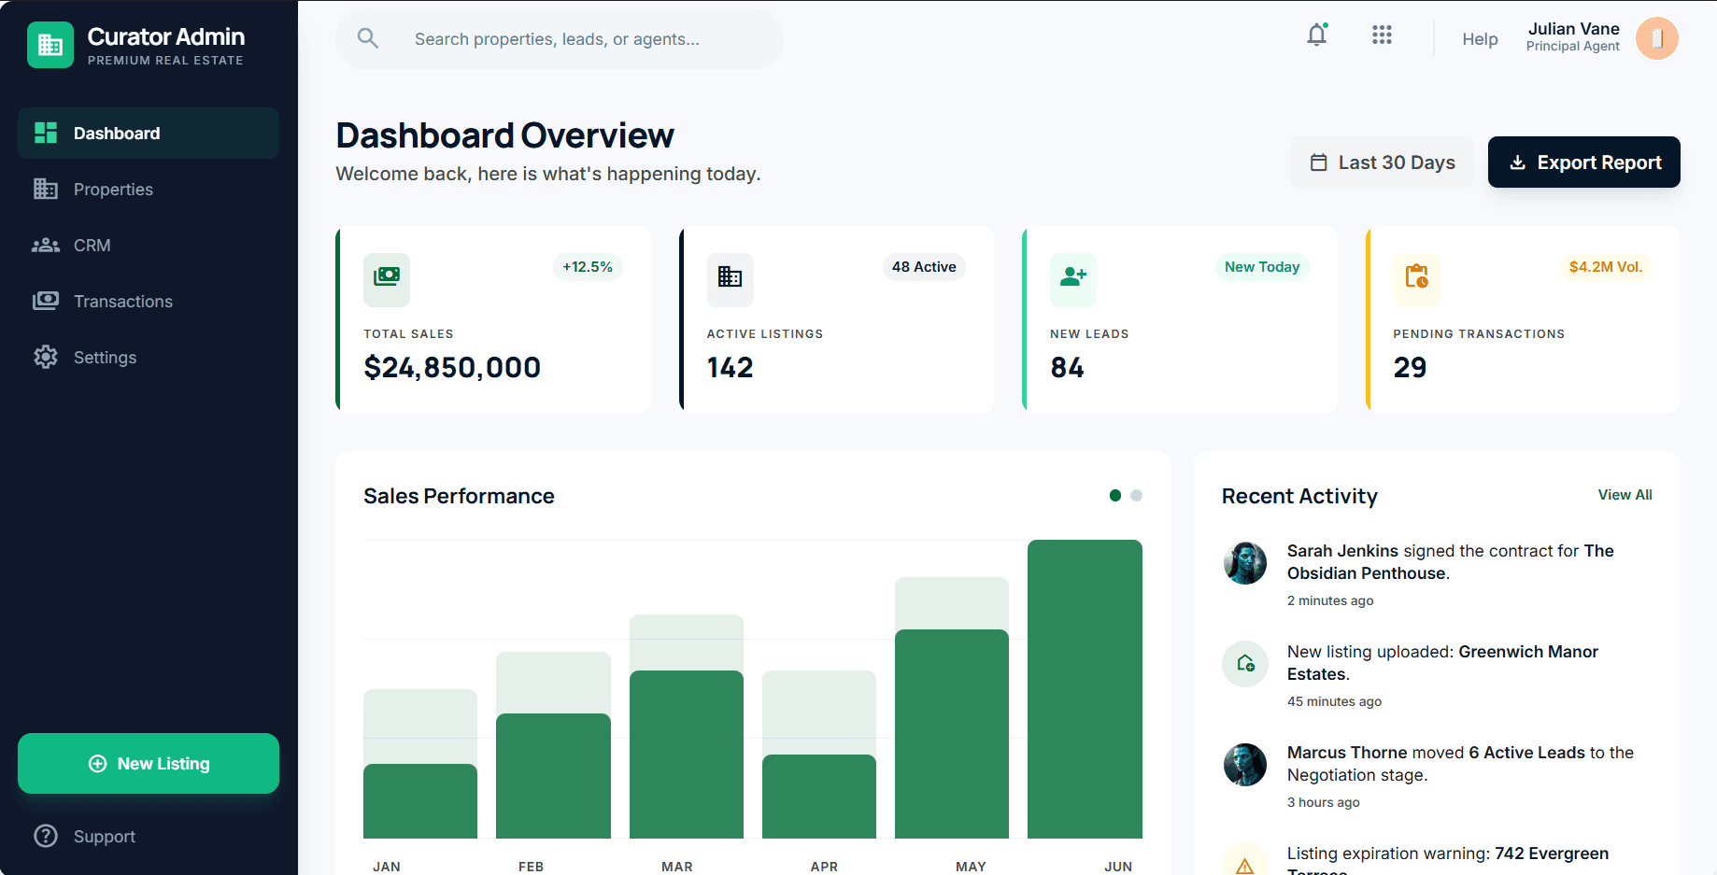Open Settings via the gear icon
This screenshot has height=875, width=1717.
(45, 357)
